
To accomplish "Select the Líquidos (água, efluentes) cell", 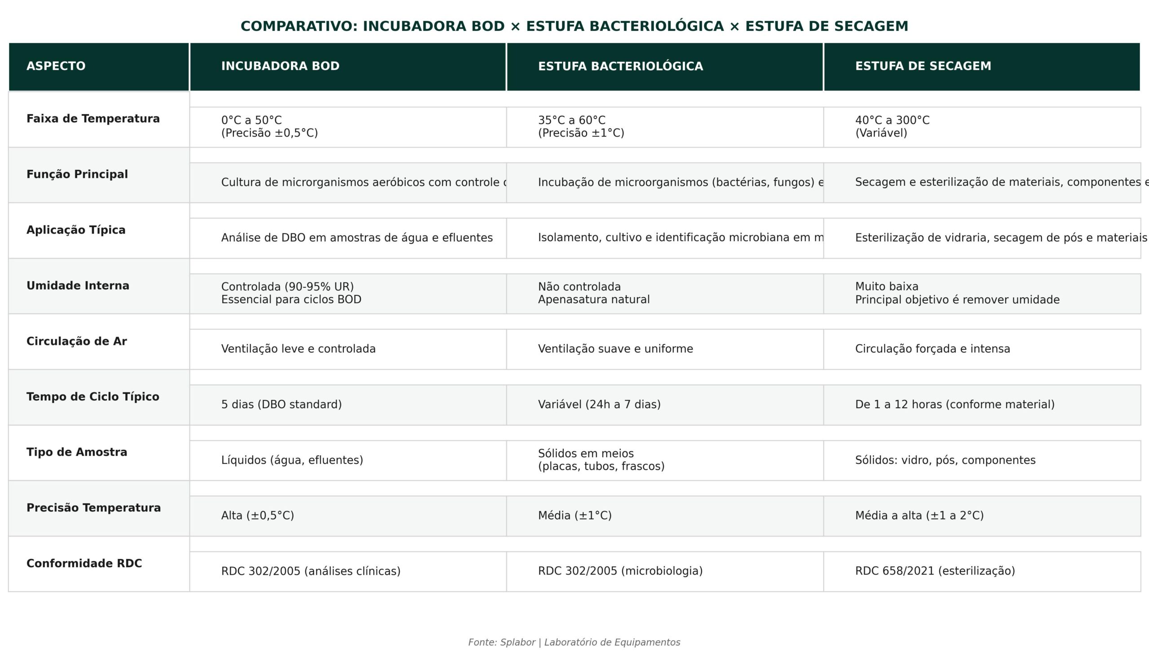I will pyautogui.click(x=348, y=461).
